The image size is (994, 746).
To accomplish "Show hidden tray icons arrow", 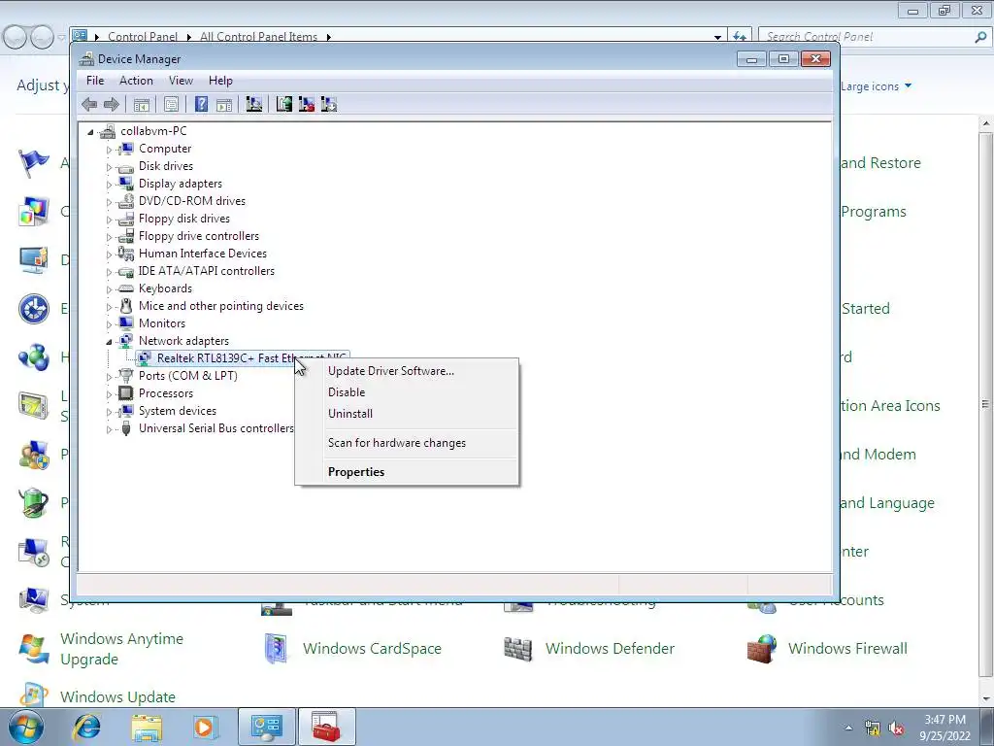I will pos(848,729).
